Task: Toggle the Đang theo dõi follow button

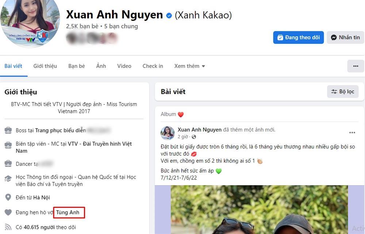Action: point(299,38)
